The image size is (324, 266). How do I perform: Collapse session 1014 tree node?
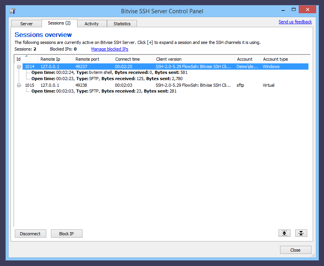18,66
